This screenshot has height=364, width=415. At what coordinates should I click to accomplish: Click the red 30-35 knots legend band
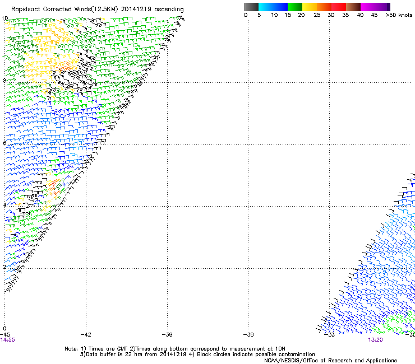coord(339,7)
